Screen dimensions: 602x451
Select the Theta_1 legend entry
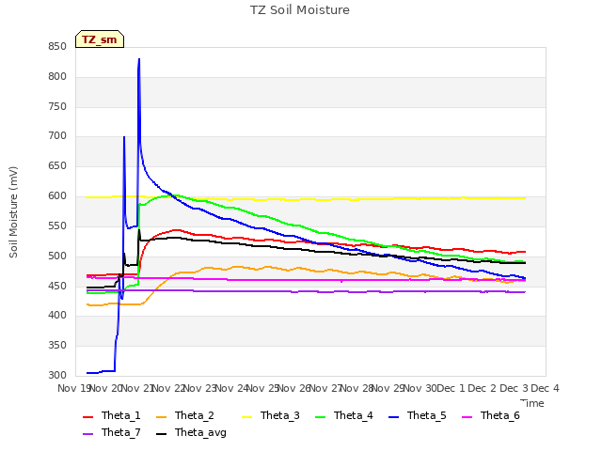click(x=112, y=415)
